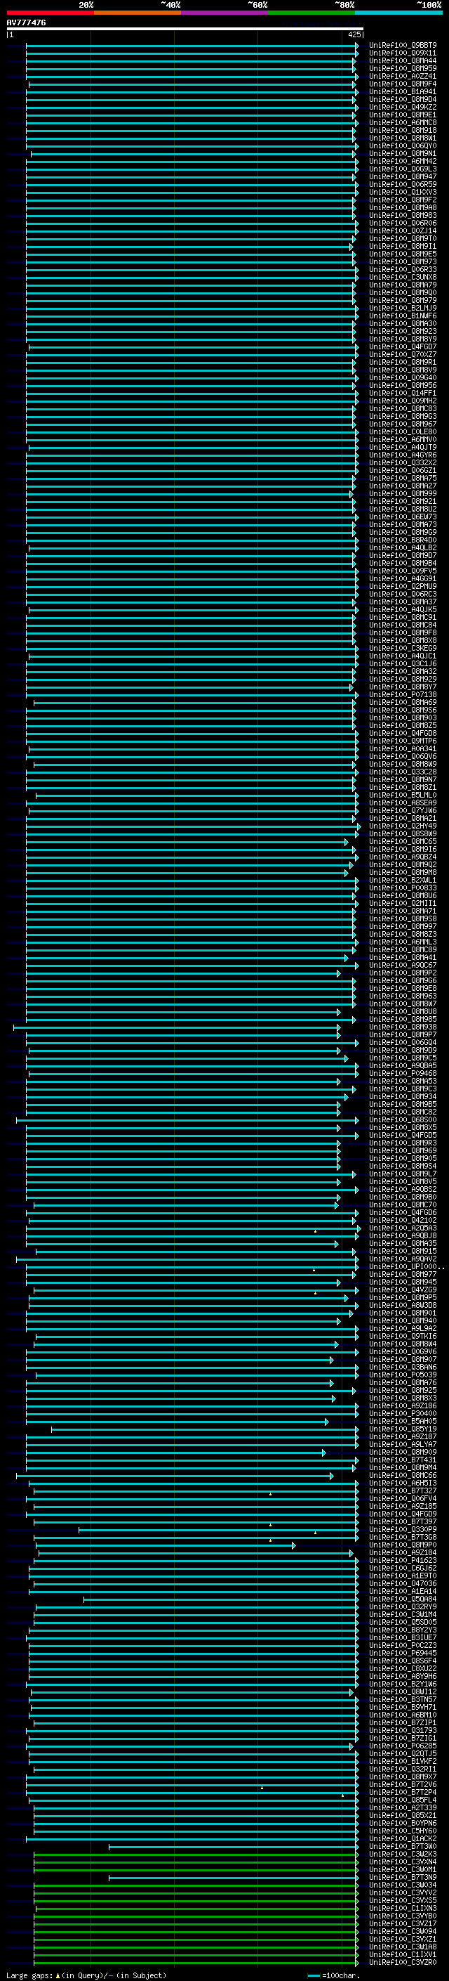Select the UniRef100_C1IXN3 label

[x=403, y=1908]
